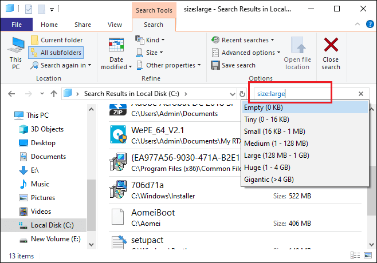
Task: Collapse the ribbon with the chevron
Action: pos(358,24)
